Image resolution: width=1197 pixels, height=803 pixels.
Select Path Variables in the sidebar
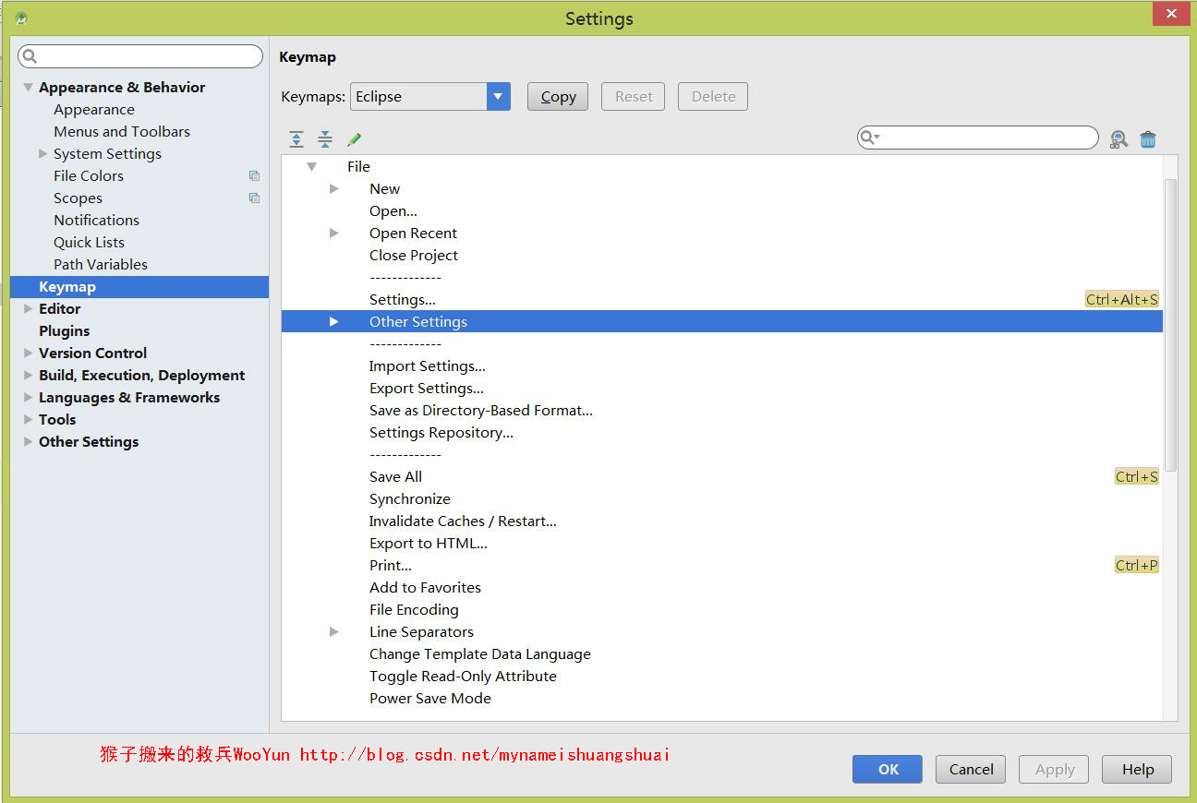click(101, 264)
